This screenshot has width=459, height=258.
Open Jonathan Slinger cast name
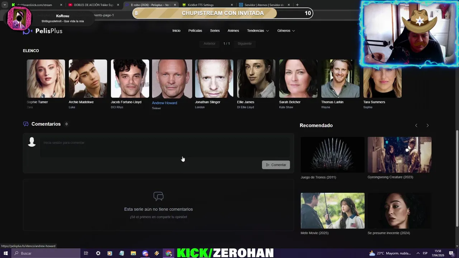207,102
